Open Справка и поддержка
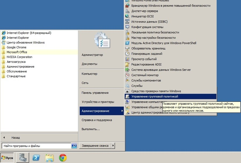The height and width of the screenshot is (163, 241). coord(97,120)
